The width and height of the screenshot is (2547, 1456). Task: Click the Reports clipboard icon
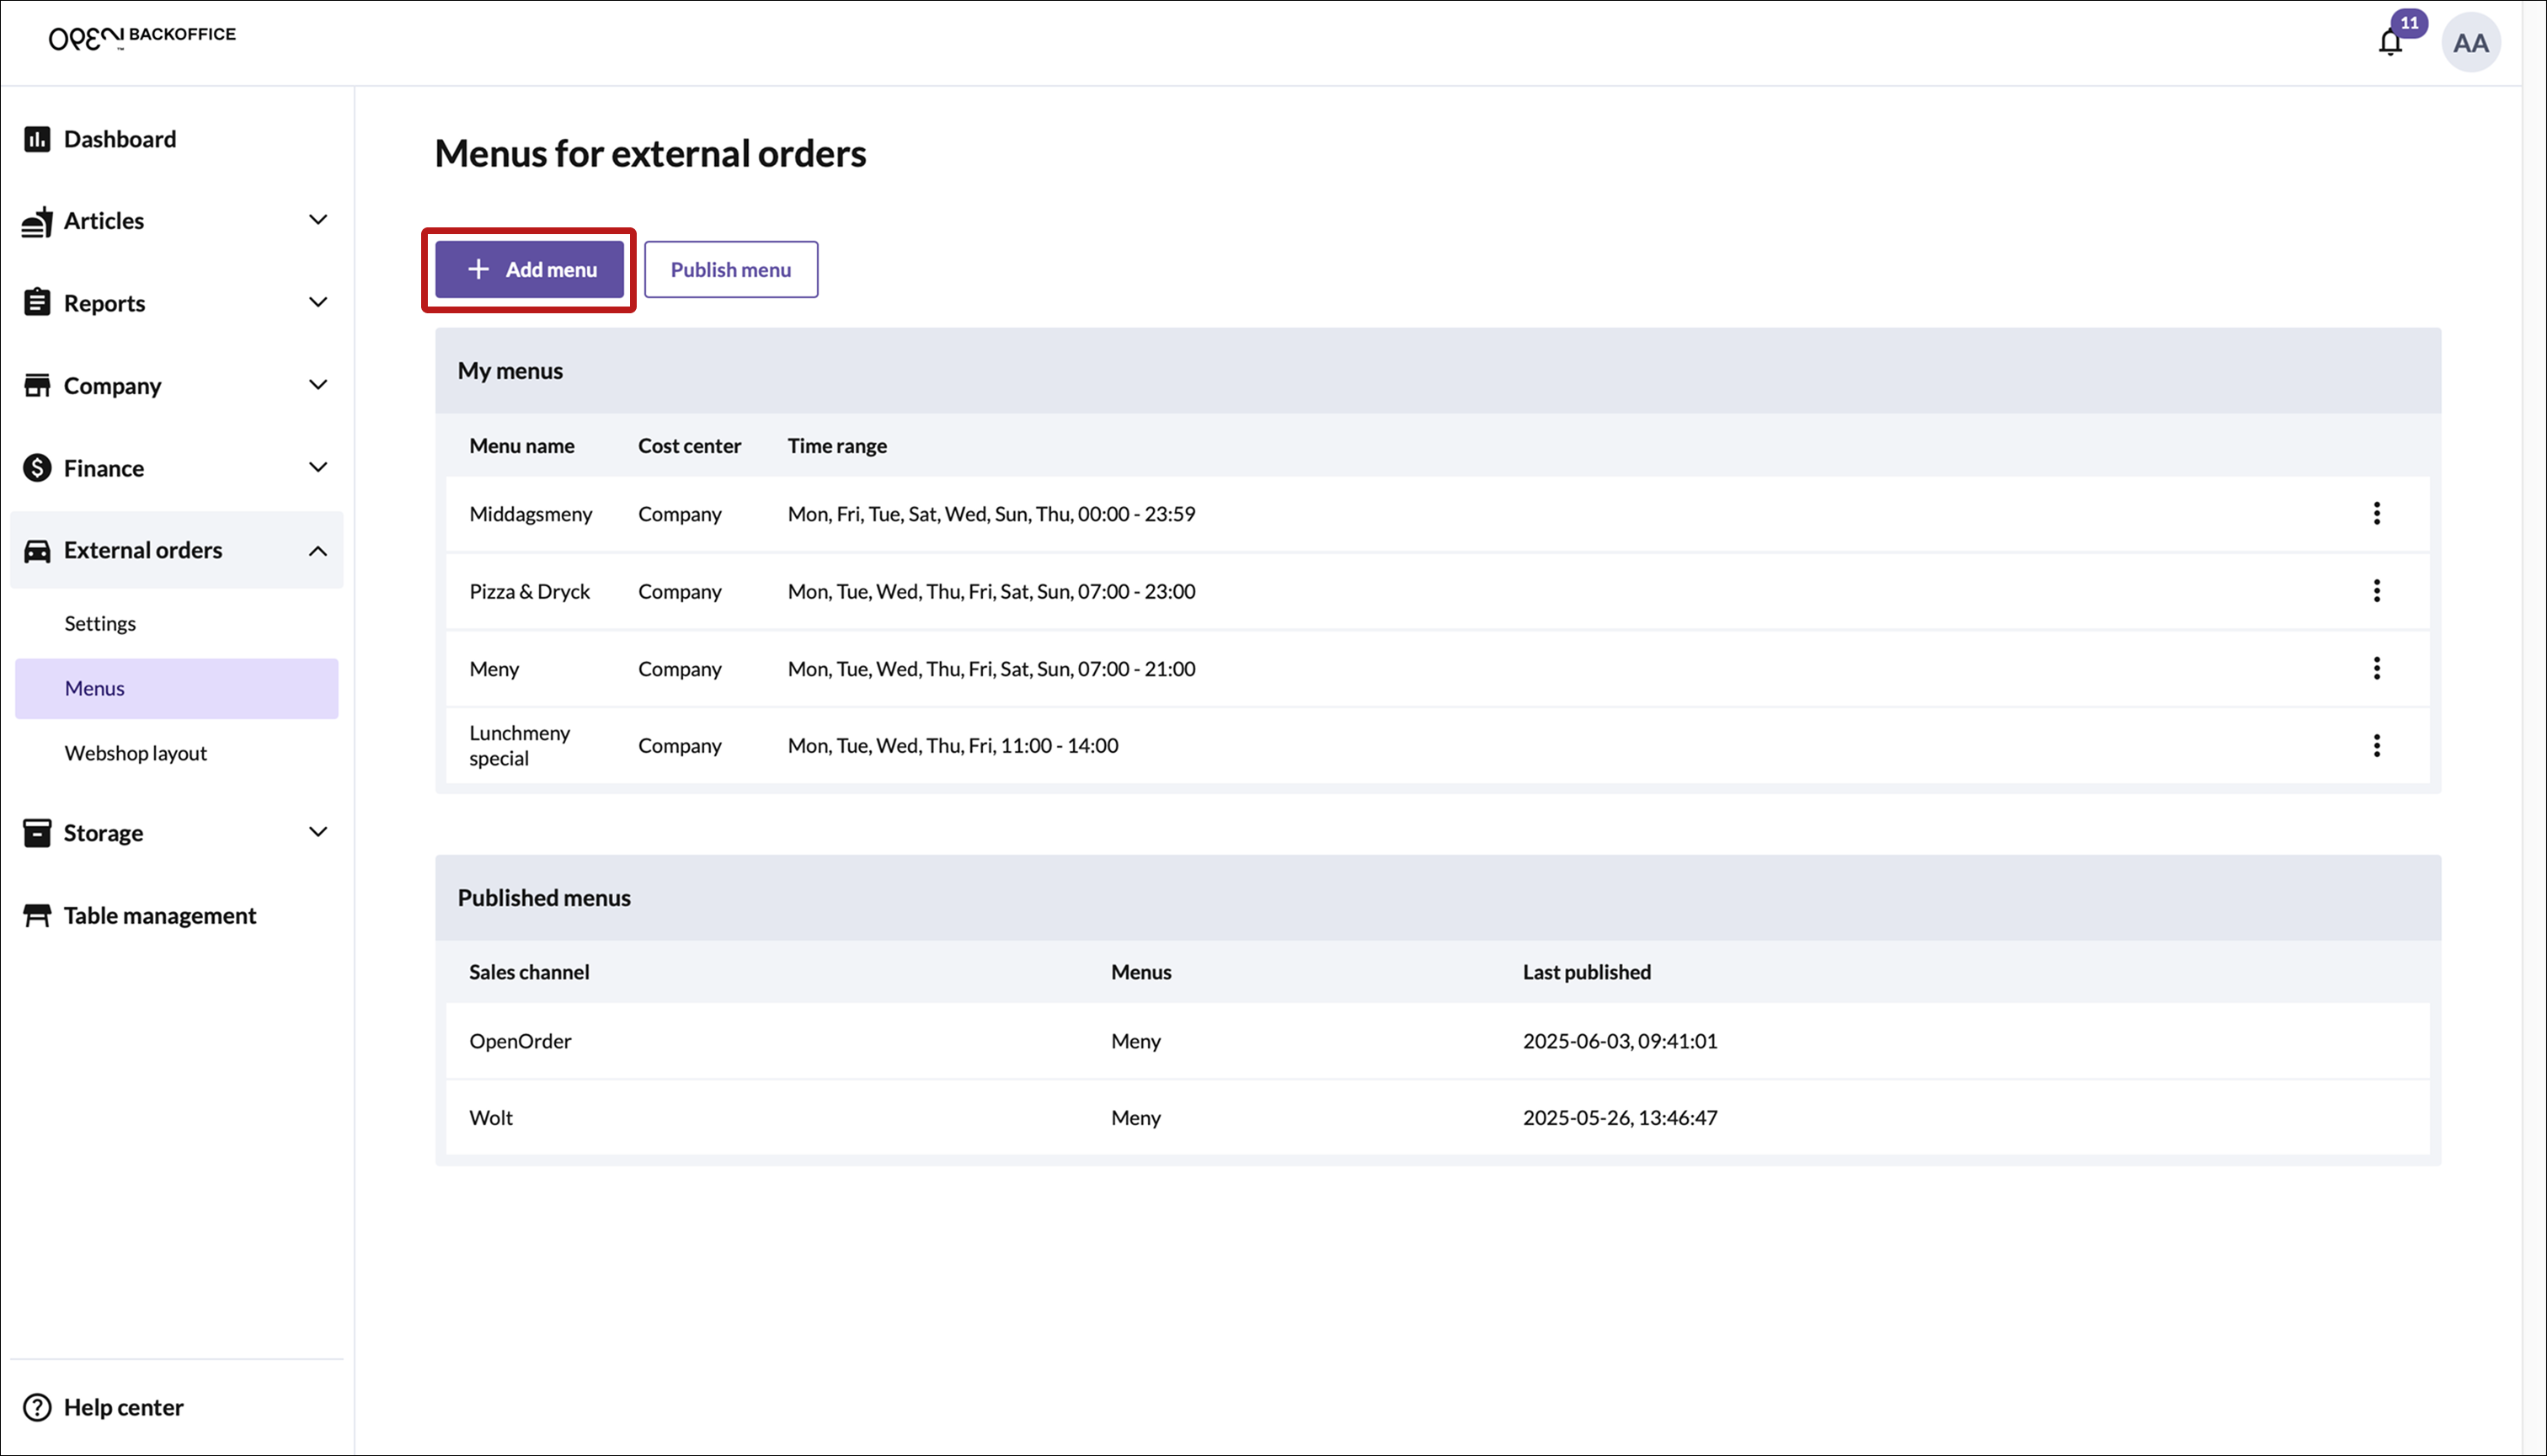coord(37,303)
